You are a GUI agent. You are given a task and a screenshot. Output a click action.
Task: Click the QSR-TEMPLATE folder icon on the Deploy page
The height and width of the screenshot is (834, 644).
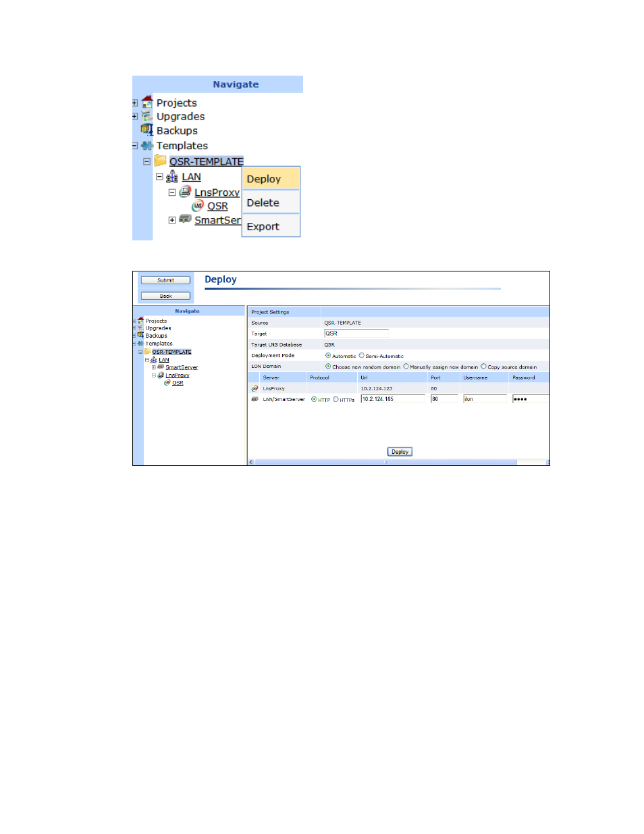pyautogui.click(x=147, y=351)
